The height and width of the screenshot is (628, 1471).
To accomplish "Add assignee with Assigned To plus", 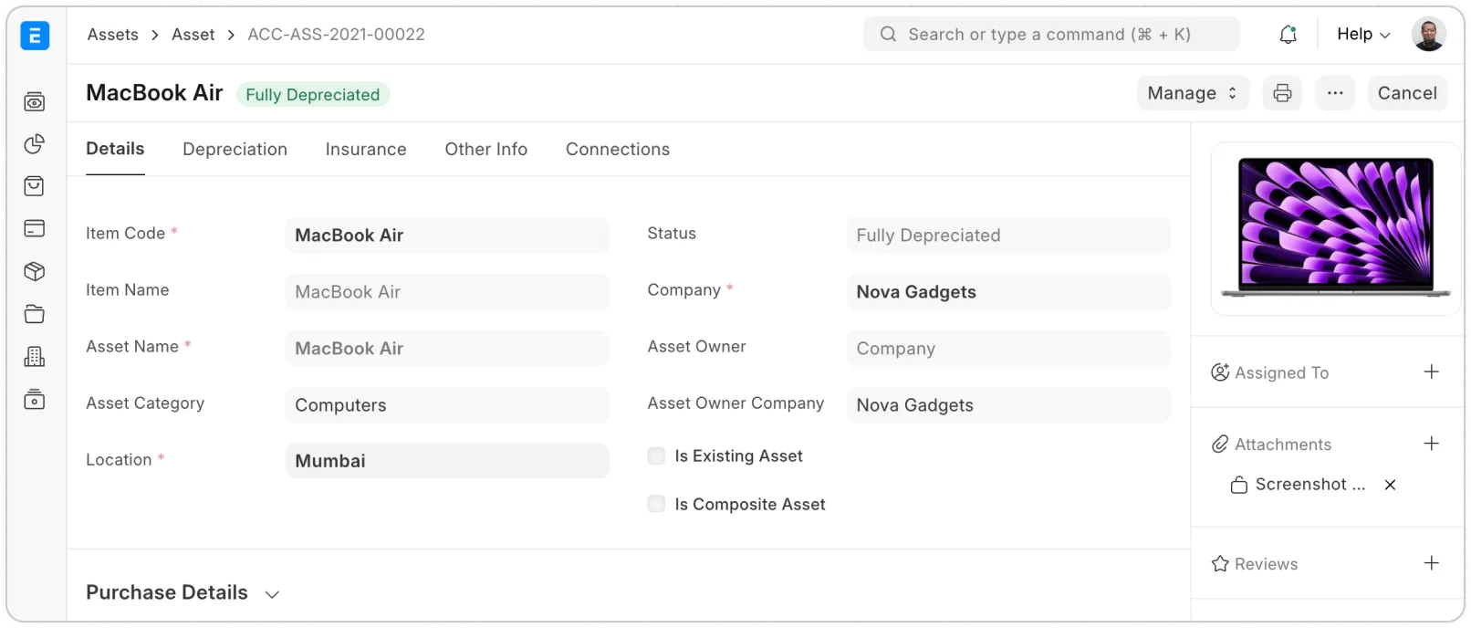I will pyautogui.click(x=1431, y=372).
